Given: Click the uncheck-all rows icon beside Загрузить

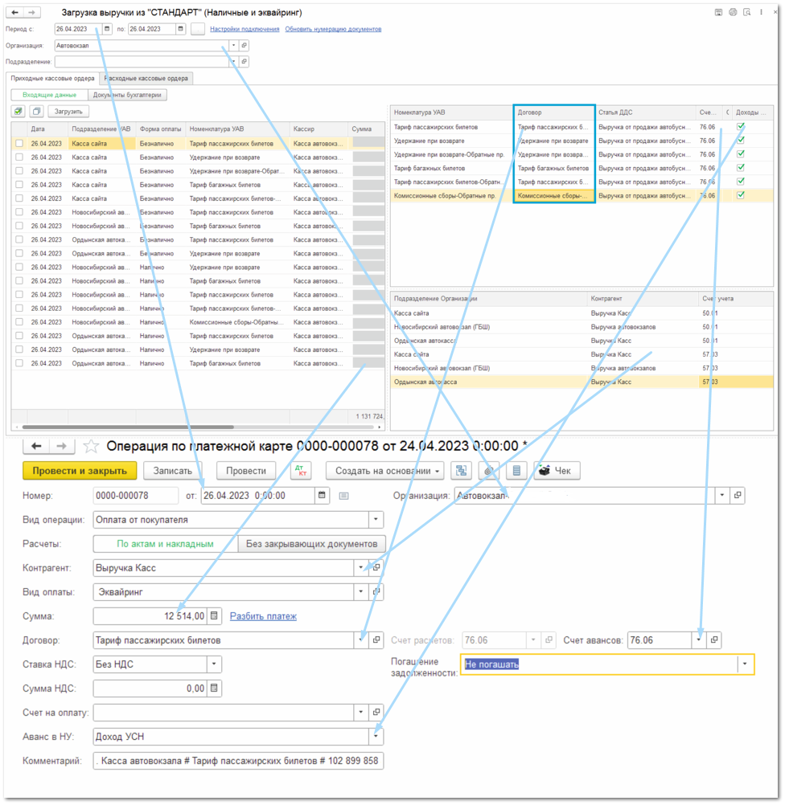Looking at the screenshot, I should [36, 112].
